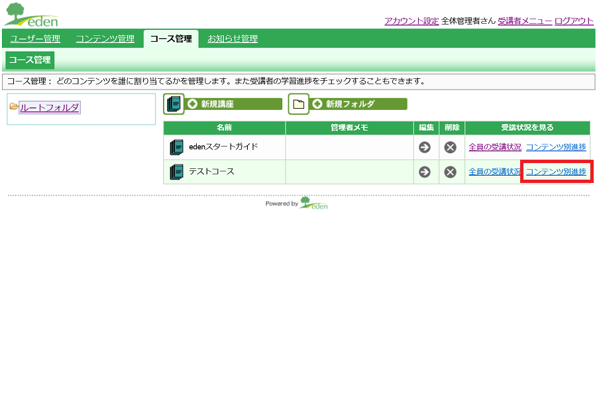Click the 受講状況を見る column header
Screen dimensions: 597x417
click(527, 128)
